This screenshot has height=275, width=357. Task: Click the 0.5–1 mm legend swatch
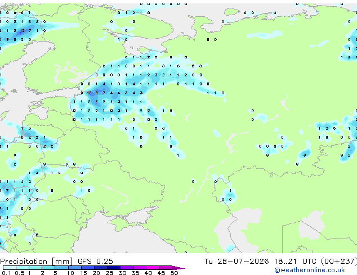(23, 268)
